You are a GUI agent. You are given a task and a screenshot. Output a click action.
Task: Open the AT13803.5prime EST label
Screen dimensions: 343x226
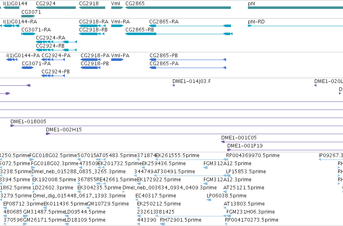[244, 204]
